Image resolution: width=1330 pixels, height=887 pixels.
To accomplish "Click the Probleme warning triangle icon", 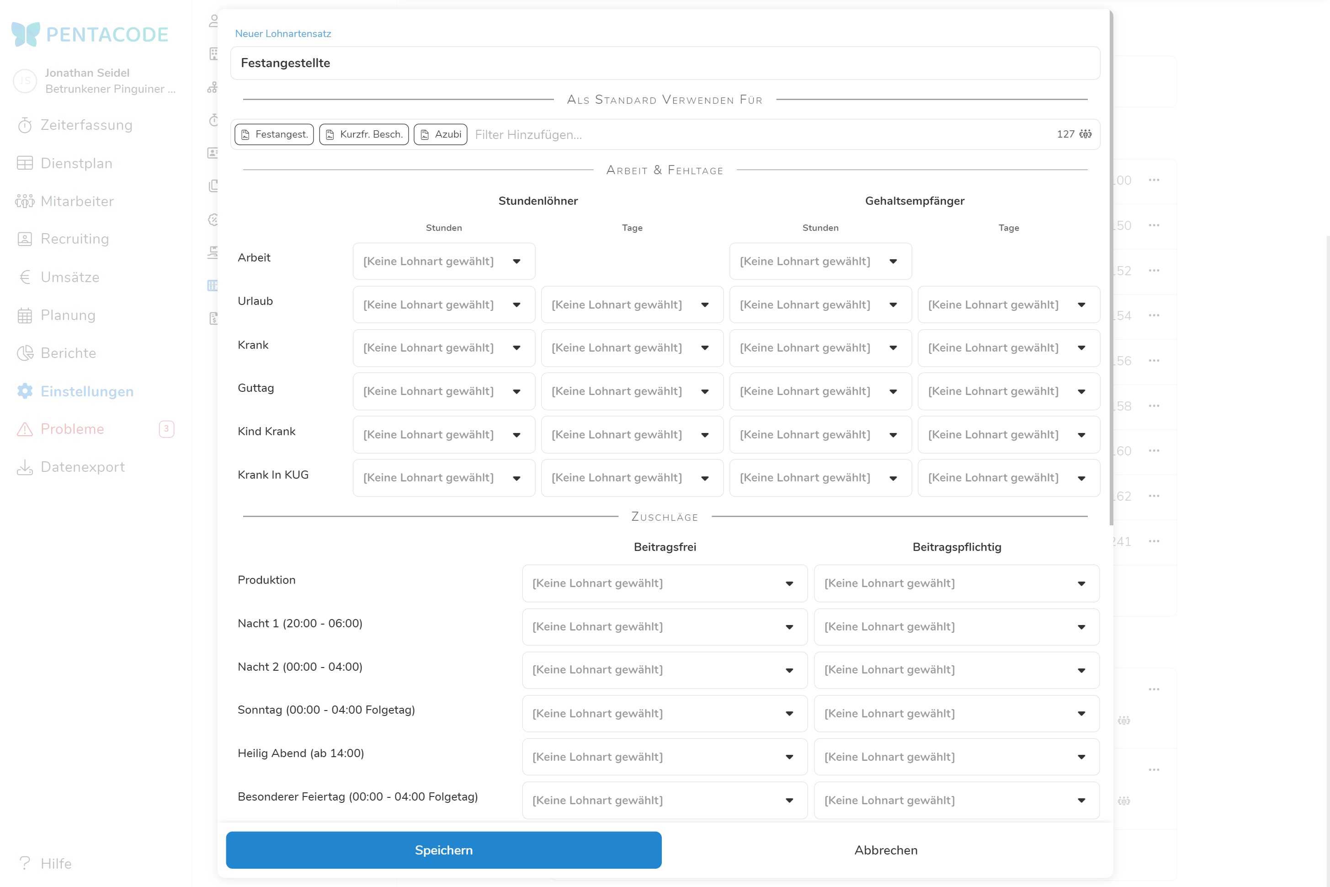I will (25, 429).
